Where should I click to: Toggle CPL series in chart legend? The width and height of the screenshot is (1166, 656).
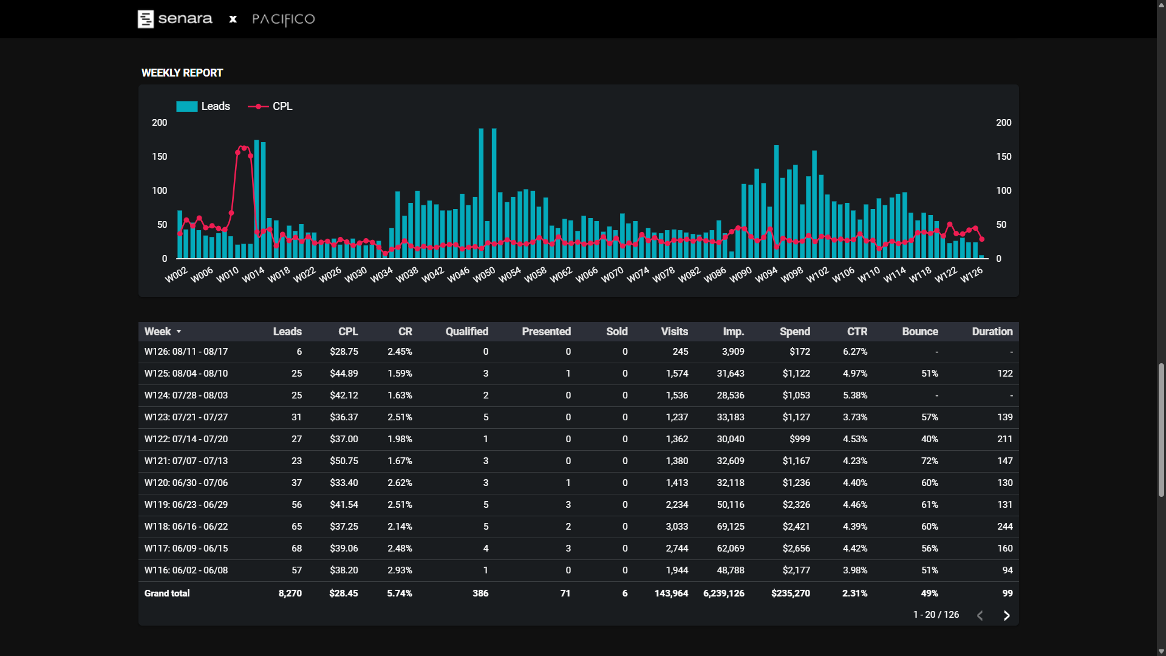(282, 106)
